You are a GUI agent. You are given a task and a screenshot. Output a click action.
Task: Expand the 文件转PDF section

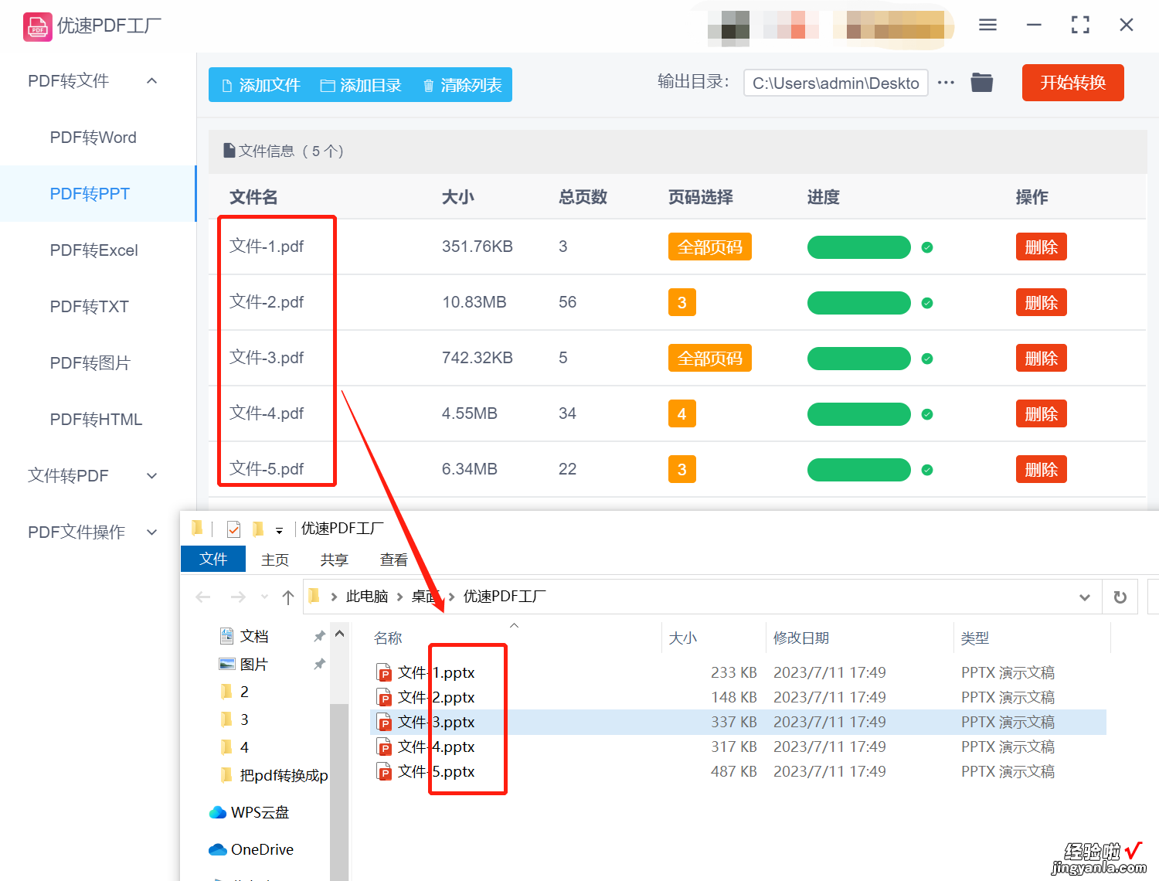point(152,476)
